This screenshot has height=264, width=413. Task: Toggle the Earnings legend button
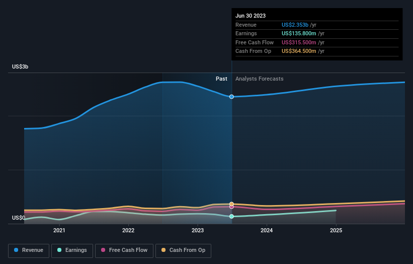coord(72,250)
